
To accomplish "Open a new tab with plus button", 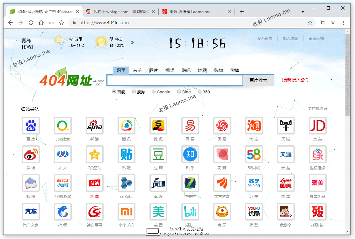I will pyautogui.click(x=242, y=11).
